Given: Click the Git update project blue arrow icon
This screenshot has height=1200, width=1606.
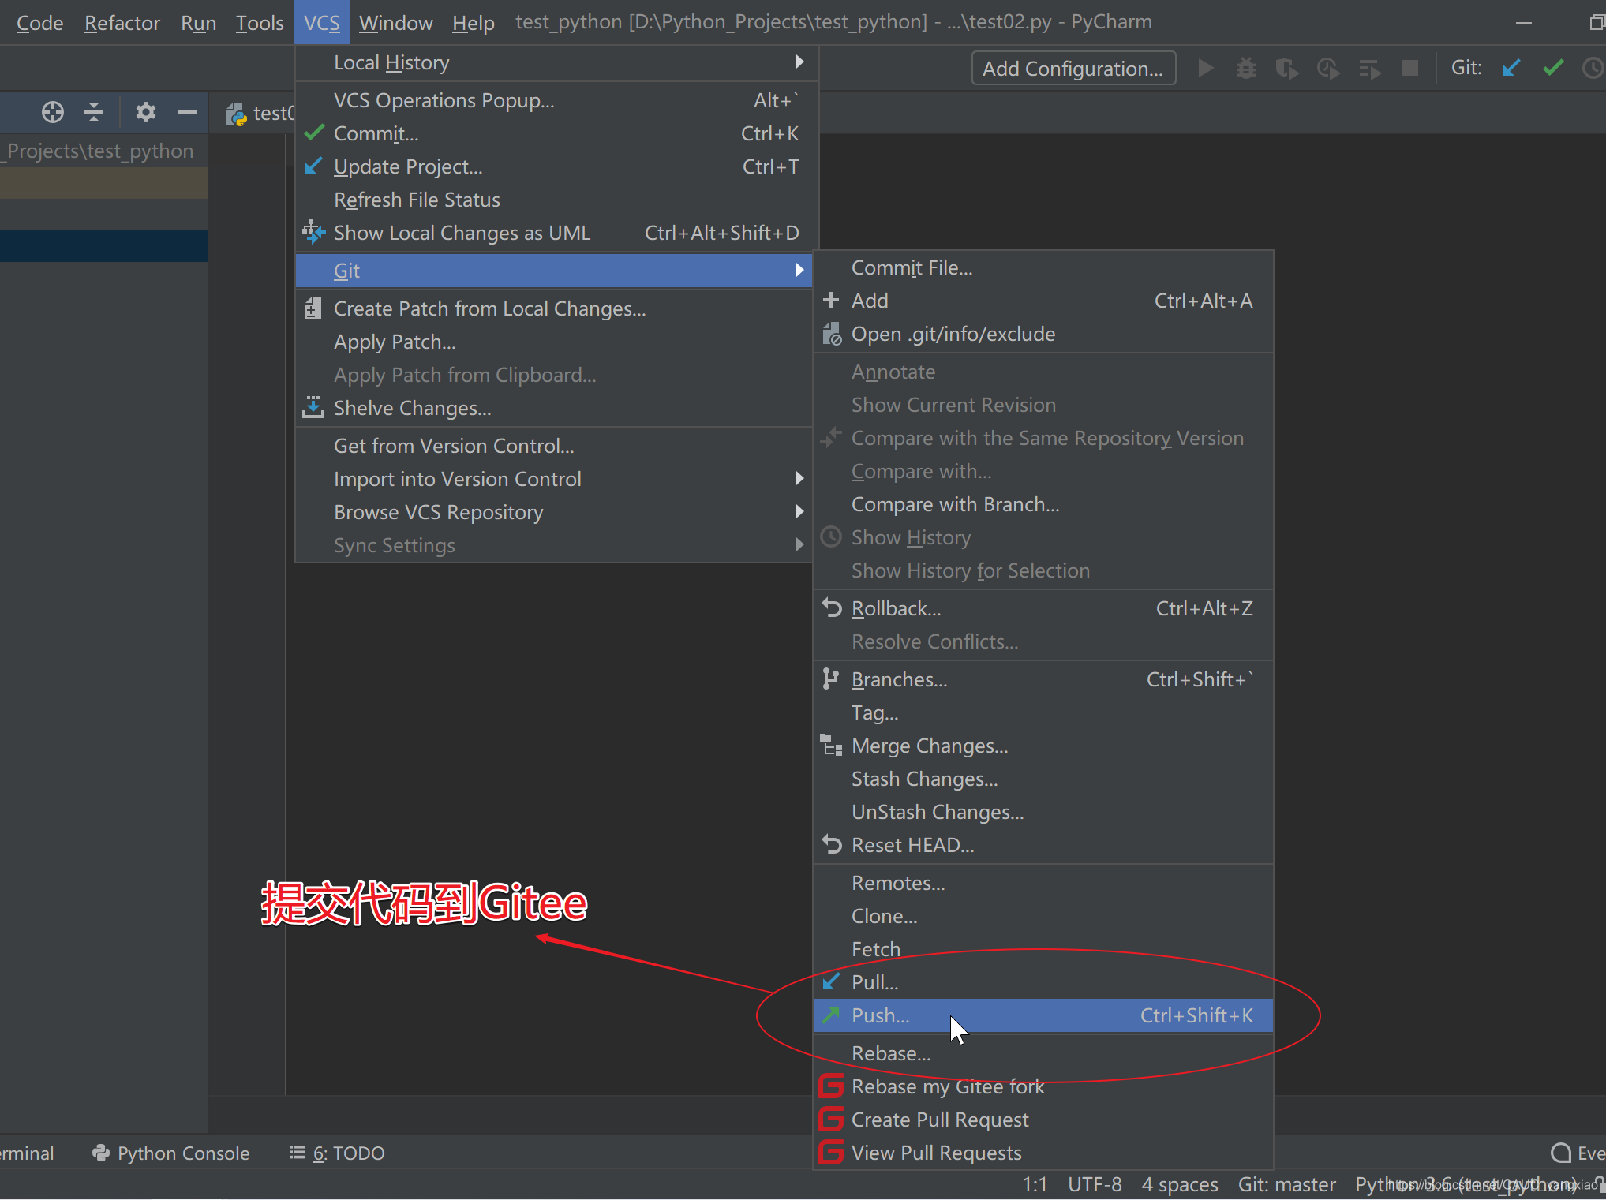Looking at the screenshot, I should [1511, 69].
